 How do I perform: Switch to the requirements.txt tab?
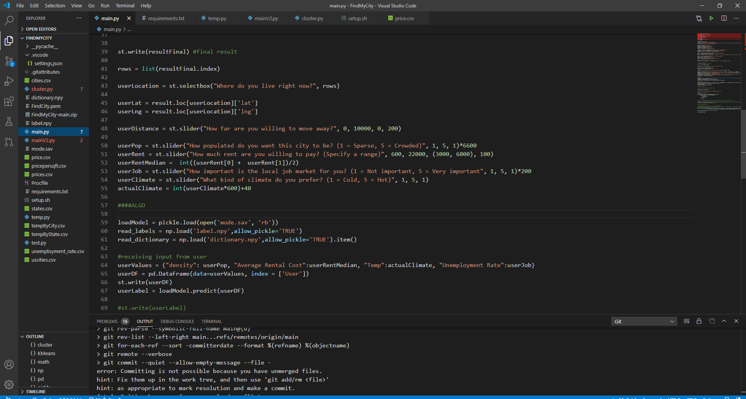click(166, 18)
